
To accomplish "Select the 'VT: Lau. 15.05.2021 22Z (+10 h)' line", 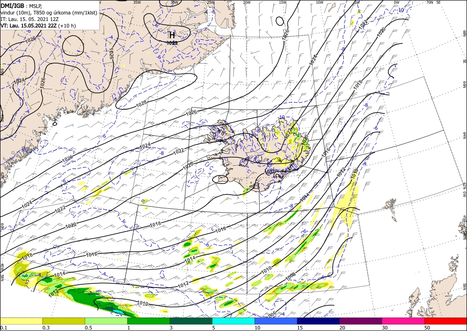I will [38, 26].
